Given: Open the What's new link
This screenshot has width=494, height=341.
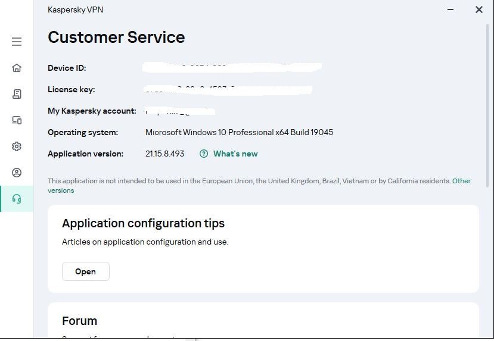Looking at the screenshot, I should [235, 154].
